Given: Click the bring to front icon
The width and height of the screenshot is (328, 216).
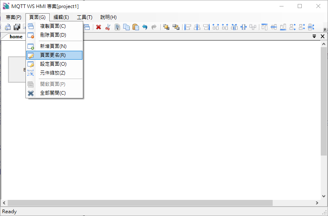Looking at the screenshot, I should (x=166, y=27).
